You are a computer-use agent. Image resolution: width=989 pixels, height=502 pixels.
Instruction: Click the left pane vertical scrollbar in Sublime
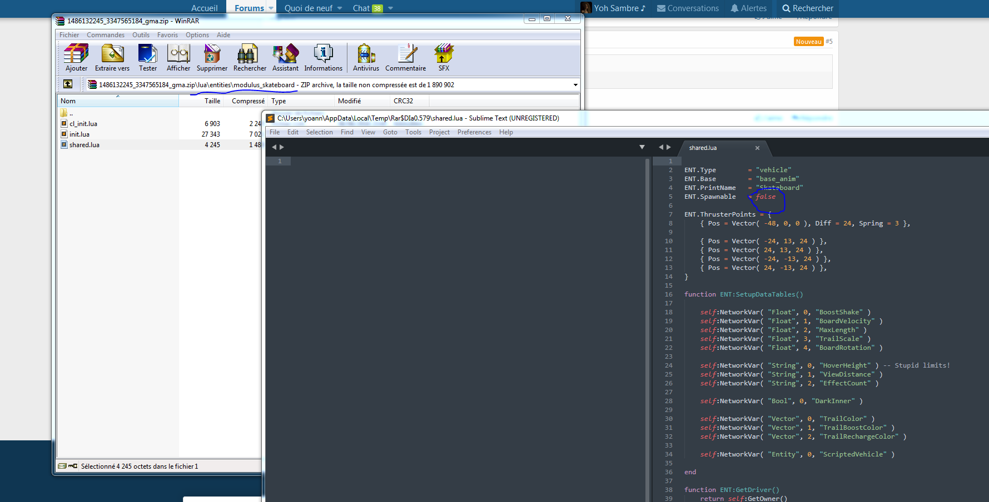click(647, 330)
